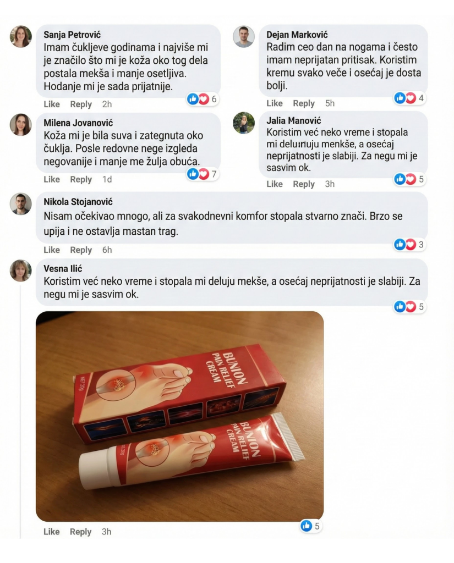Screen dimensions: 454x563
Task: Like Milena Jovanović's comment
Action: pyautogui.click(x=52, y=179)
